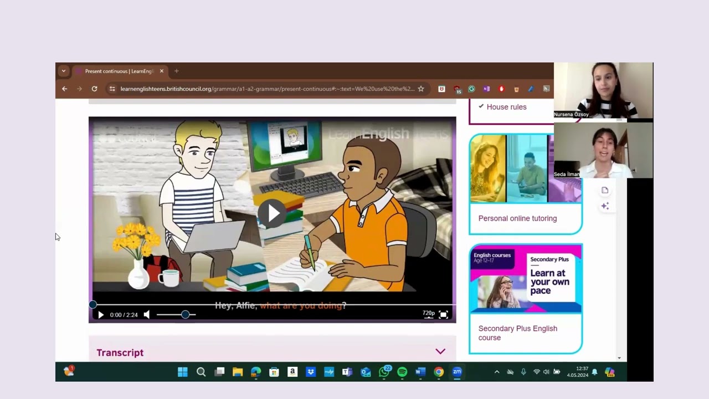
Task: Open the coffee cup extension icon
Action: (x=516, y=89)
